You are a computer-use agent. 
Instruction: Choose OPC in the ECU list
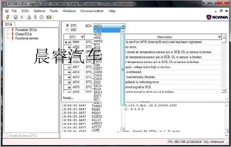(x=107, y=130)
